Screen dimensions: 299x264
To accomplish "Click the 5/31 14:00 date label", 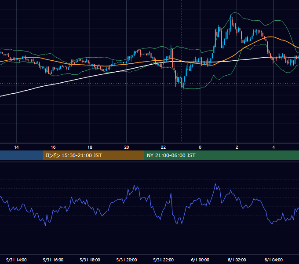I will [x=16, y=260].
